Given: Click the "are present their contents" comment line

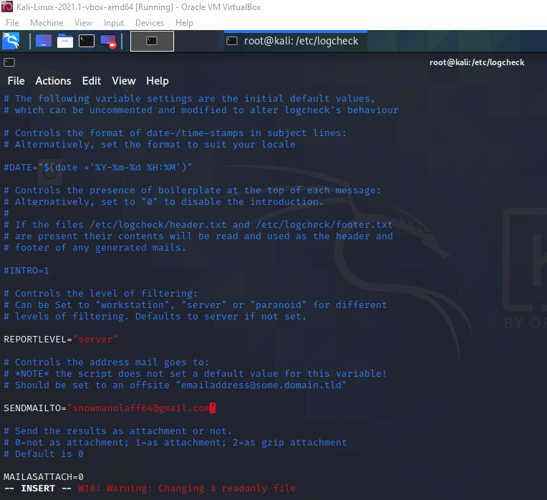Looking at the screenshot, I should (x=198, y=236).
